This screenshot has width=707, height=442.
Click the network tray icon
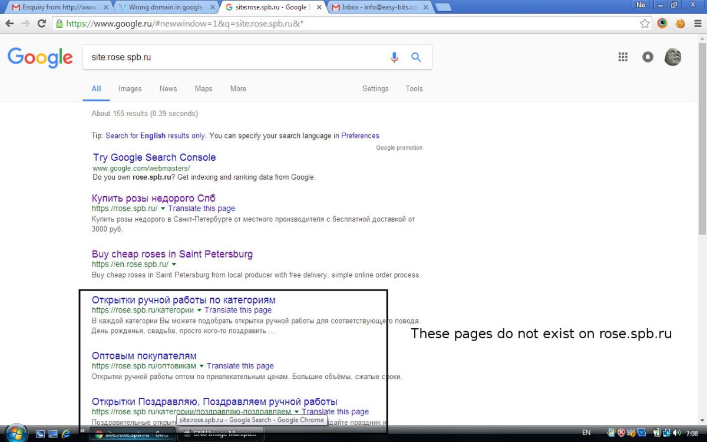click(666, 433)
